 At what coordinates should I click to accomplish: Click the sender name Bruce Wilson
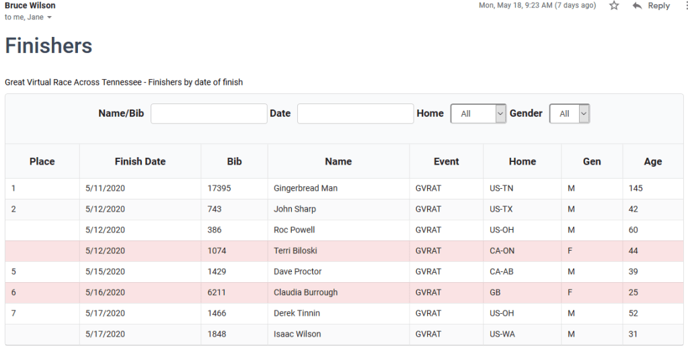tap(30, 5)
